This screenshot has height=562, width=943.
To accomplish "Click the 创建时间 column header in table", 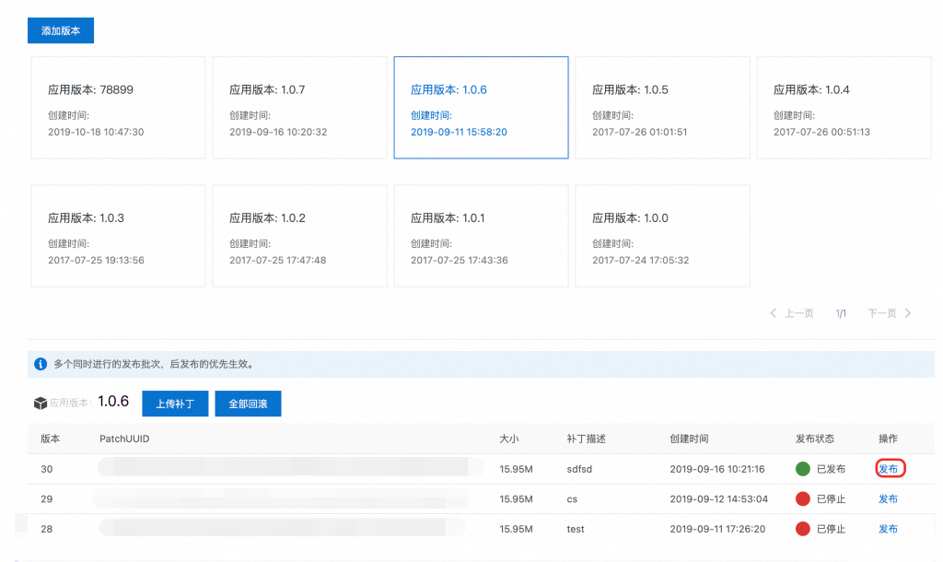I will pyautogui.click(x=689, y=439).
